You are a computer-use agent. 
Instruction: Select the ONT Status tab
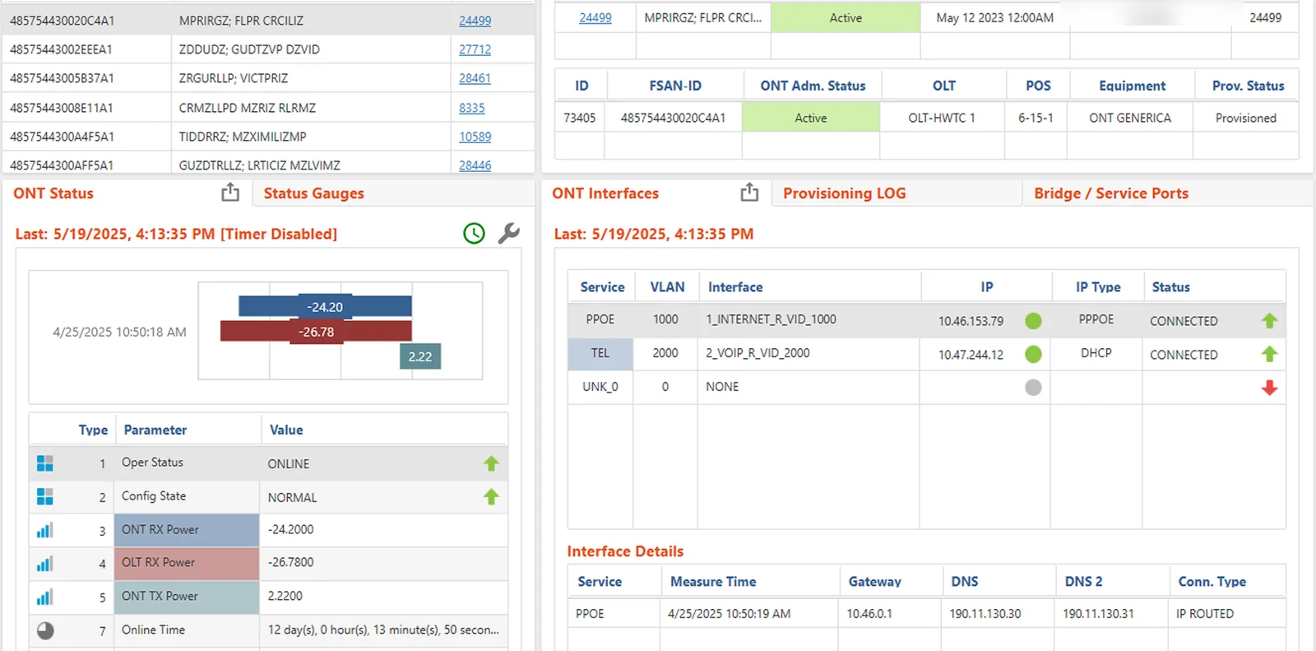pyautogui.click(x=53, y=193)
